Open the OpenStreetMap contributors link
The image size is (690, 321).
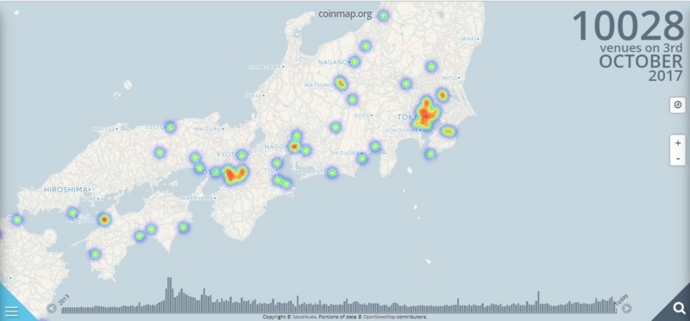[x=379, y=317]
